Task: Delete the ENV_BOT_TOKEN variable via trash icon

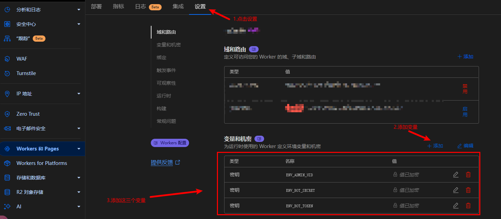Action: (468, 206)
